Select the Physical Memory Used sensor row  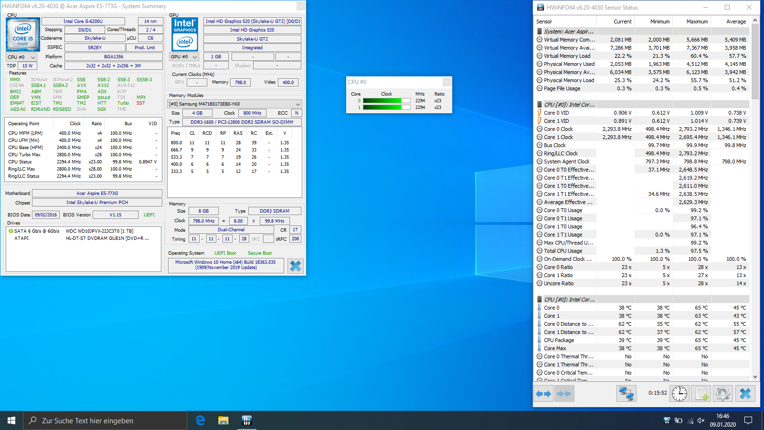coord(642,64)
